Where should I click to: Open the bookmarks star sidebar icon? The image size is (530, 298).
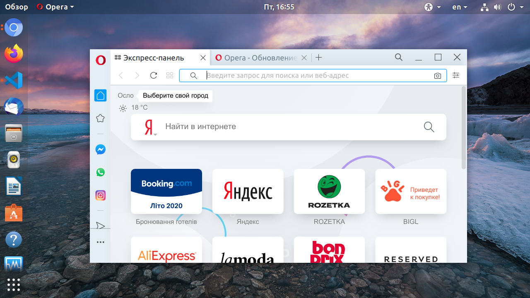pos(100,118)
